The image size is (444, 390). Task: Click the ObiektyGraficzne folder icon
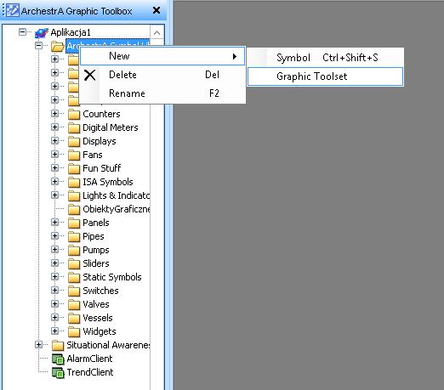click(x=74, y=209)
